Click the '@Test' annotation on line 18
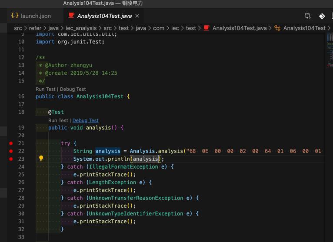 (56, 112)
